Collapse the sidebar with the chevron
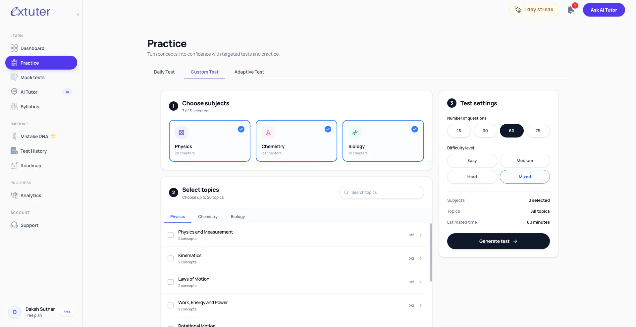The width and height of the screenshot is (636, 327). click(x=78, y=14)
